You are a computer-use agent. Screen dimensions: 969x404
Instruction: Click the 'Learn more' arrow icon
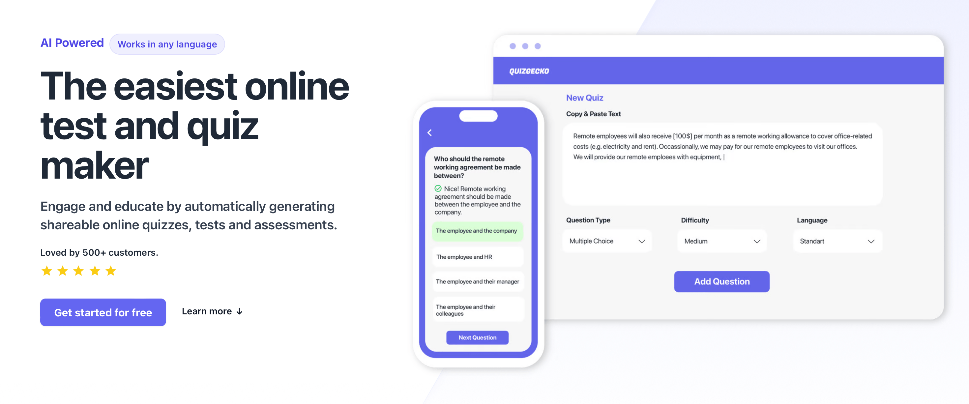pyautogui.click(x=241, y=311)
